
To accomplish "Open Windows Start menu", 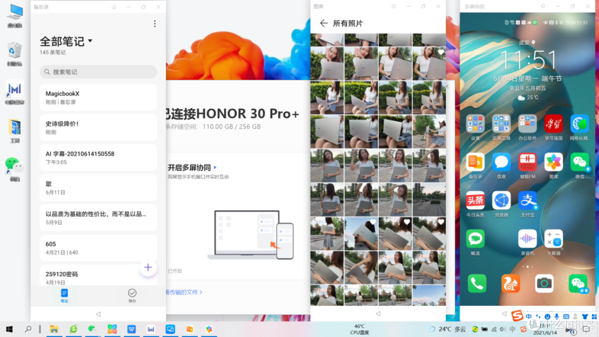I will pos(9,329).
